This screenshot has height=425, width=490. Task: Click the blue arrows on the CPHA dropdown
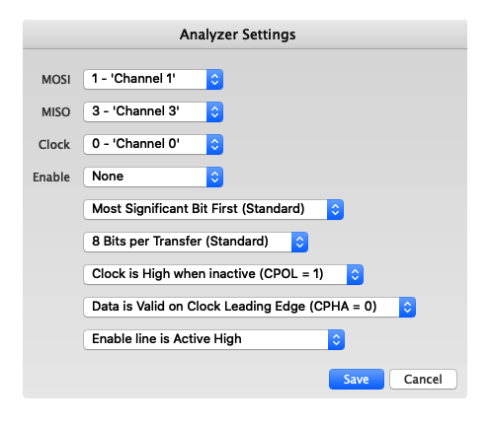point(407,307)
